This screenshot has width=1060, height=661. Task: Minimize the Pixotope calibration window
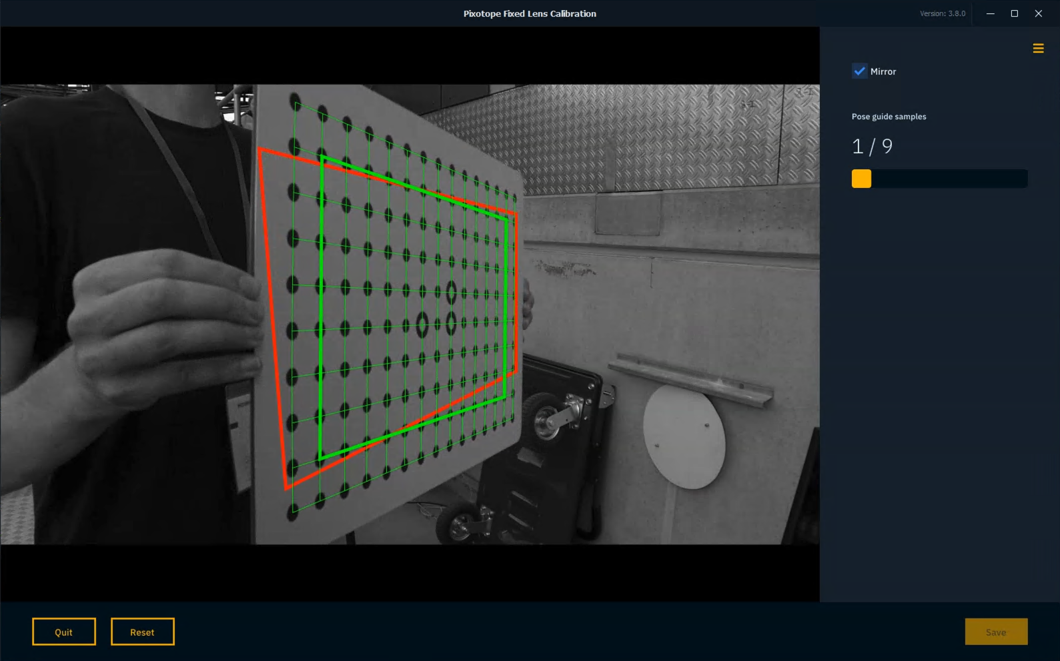point(991,13)
